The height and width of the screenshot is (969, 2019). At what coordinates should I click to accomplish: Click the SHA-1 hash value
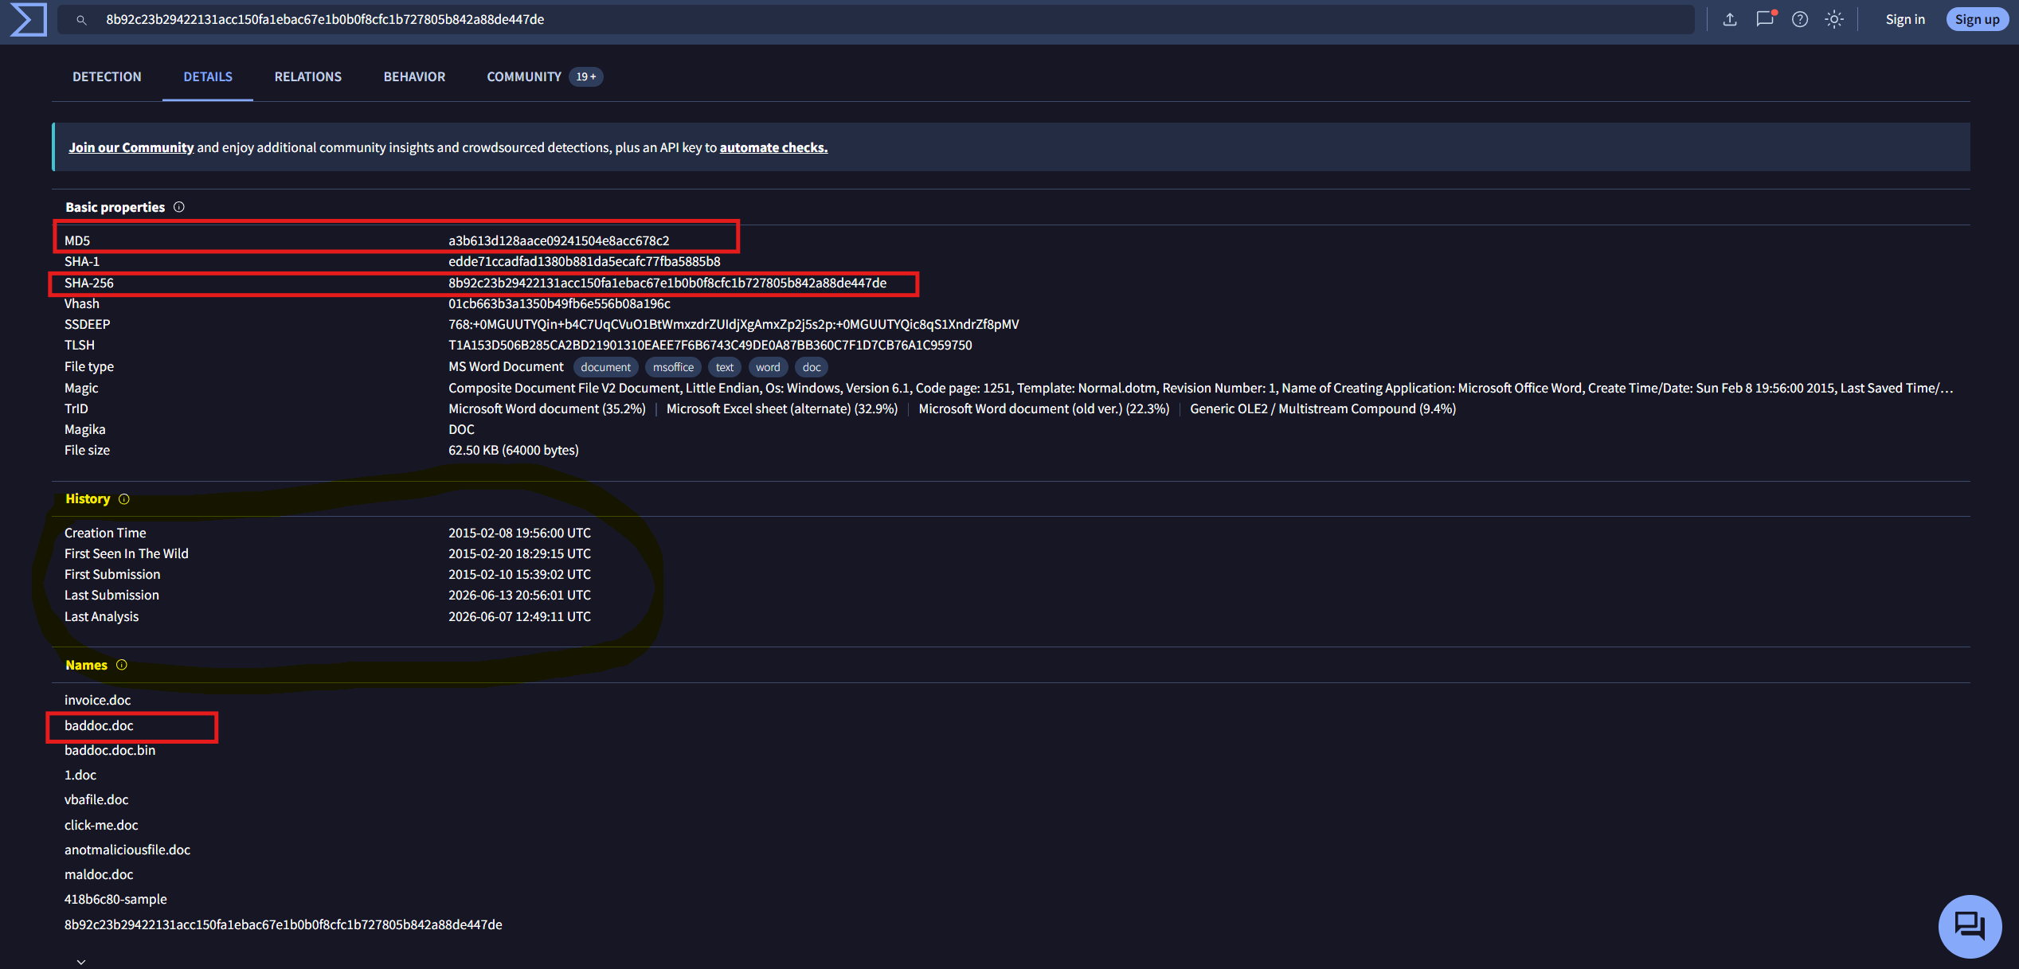tap(584, 261)
